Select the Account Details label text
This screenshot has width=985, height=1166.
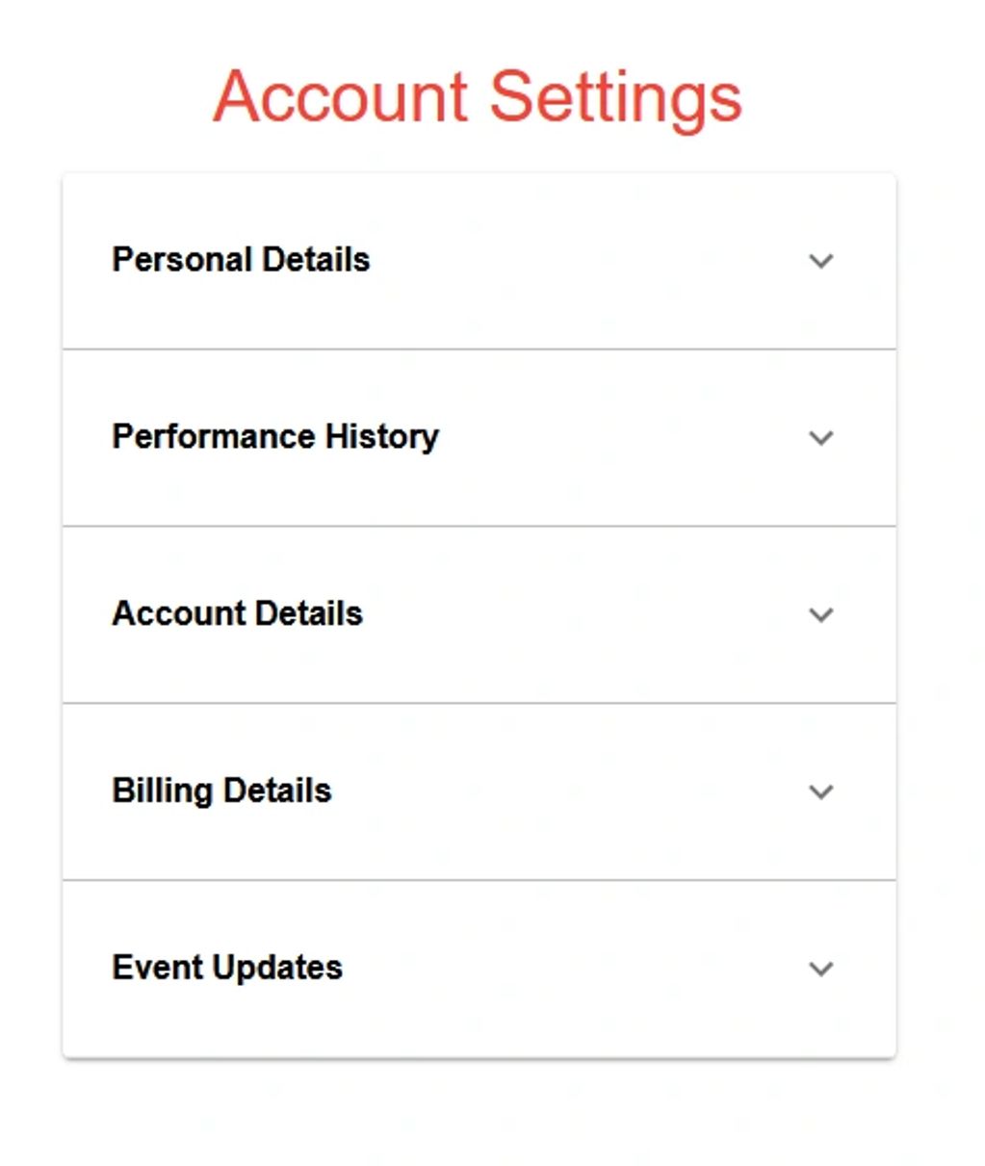[x=237, y=613]
